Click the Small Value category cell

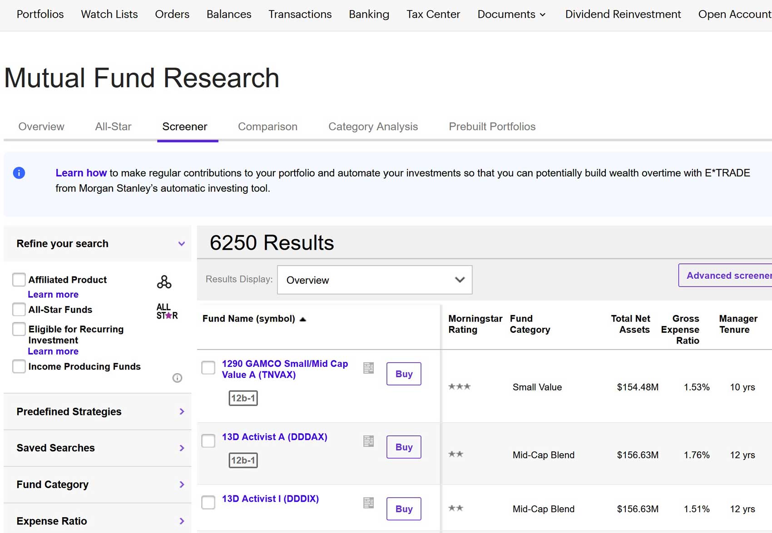537,387
